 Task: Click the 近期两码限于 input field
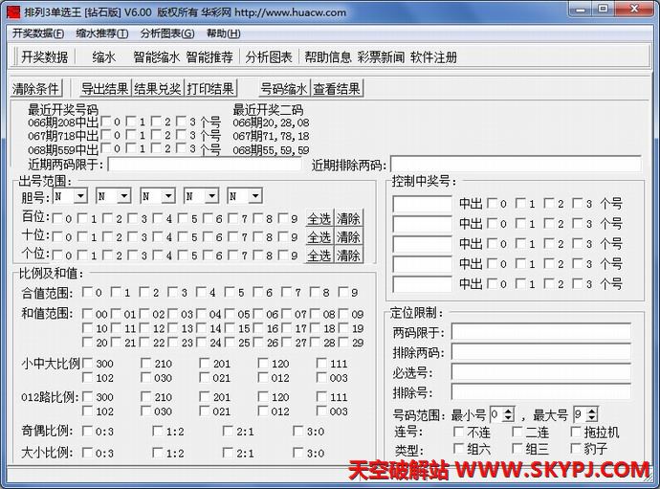coord(207,165)
